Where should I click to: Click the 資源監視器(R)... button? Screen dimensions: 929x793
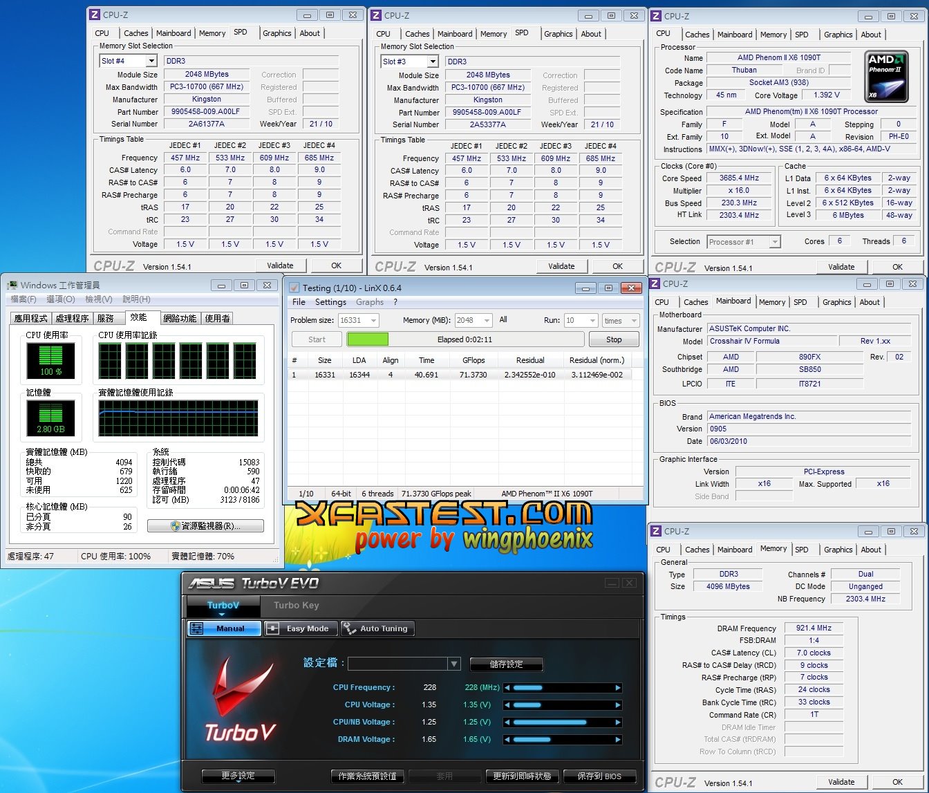[205, 526]
